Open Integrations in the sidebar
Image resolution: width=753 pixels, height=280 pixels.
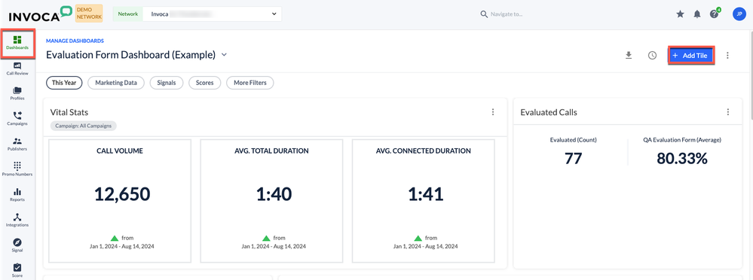click(x=17, y=220)
